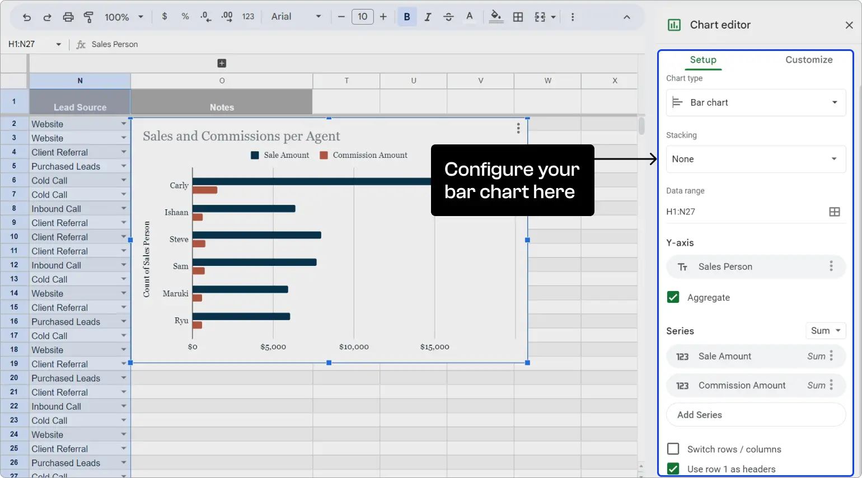Print the spreadsheet with printer icon
862x478 pixels.
[x=68, y=17]
